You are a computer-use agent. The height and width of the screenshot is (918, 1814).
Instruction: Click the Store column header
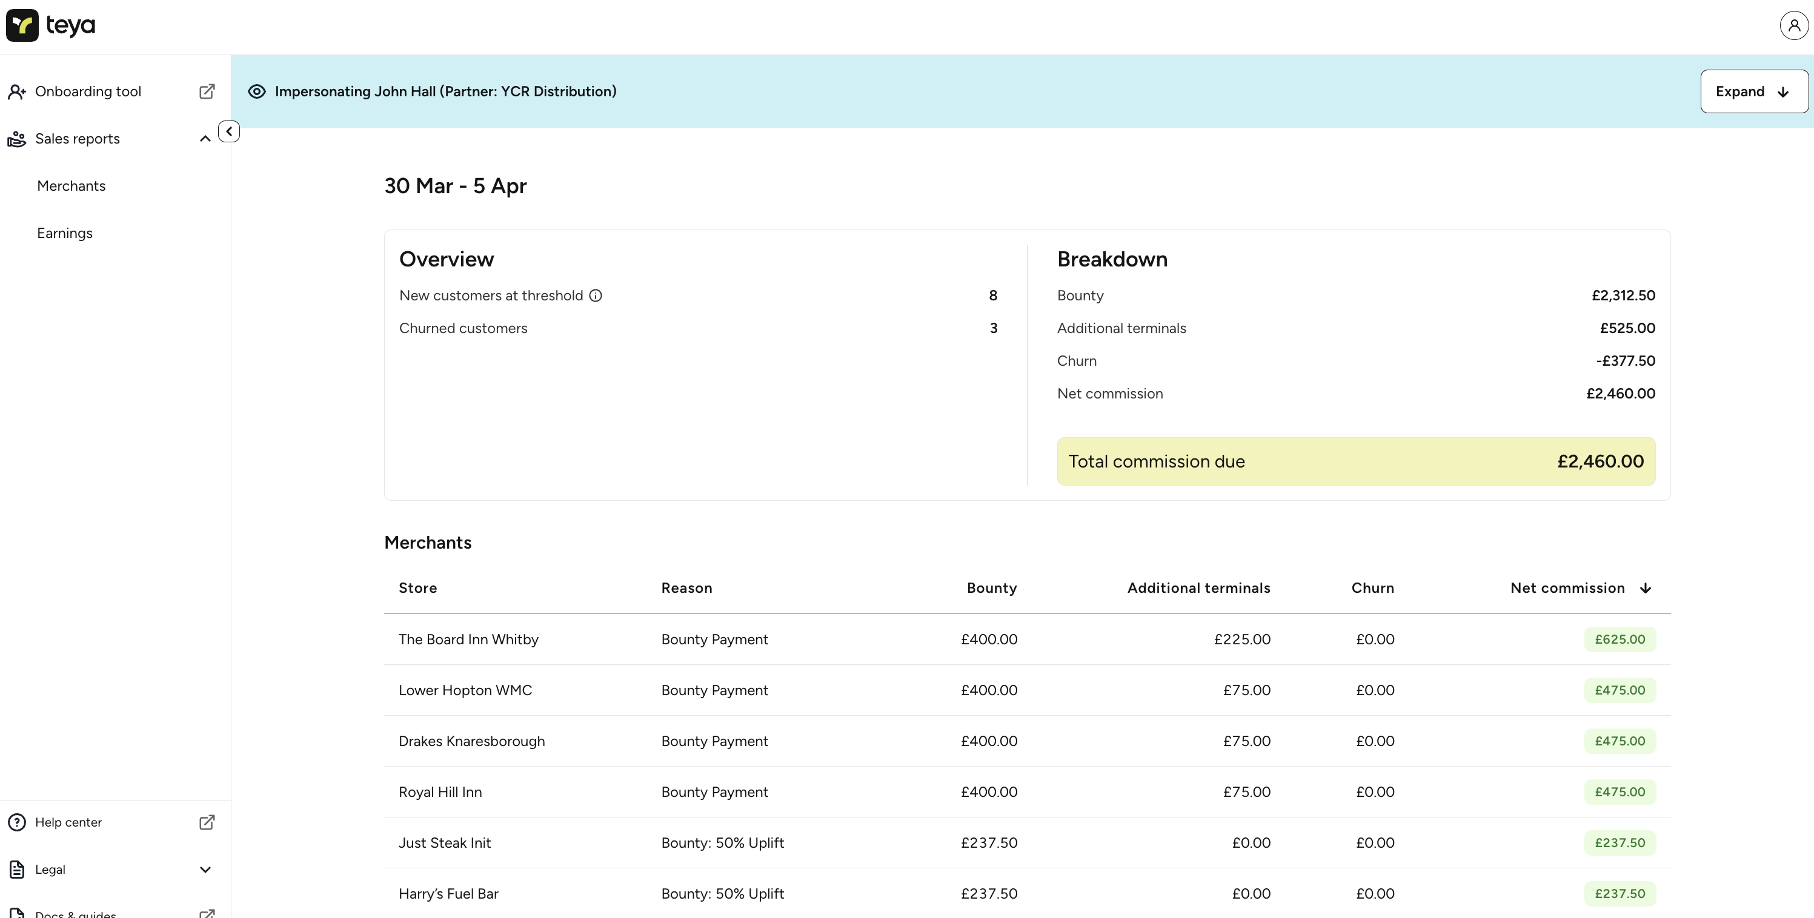coord(417,588)
